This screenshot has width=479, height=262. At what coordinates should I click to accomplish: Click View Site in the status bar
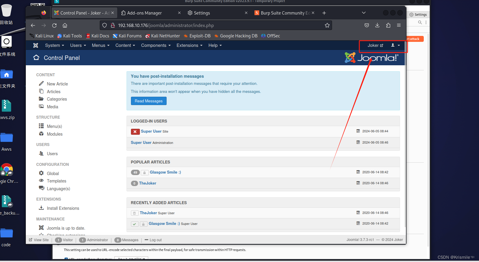click(x=39, y=240)
